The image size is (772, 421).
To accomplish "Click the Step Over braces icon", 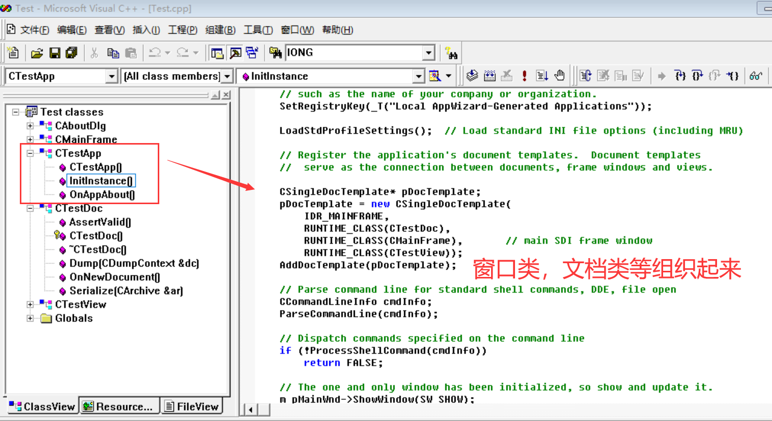I will pos(697,76).
